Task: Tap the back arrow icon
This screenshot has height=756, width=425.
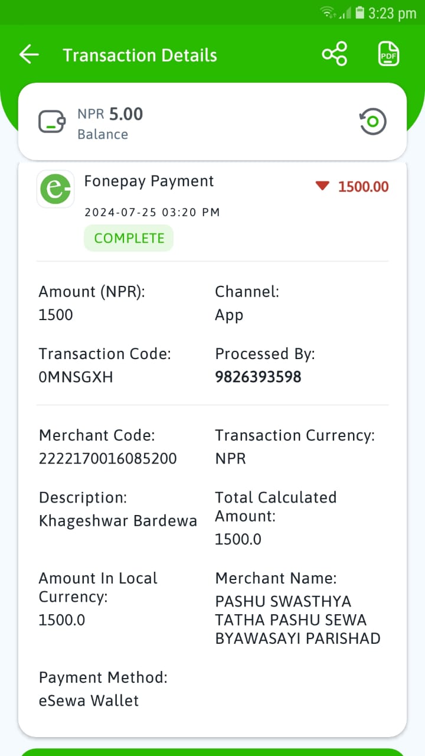Action: (29, 55)
